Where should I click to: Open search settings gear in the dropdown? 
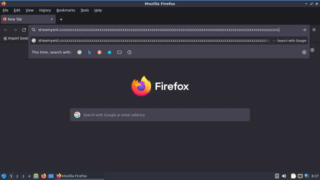coord(304,52)
